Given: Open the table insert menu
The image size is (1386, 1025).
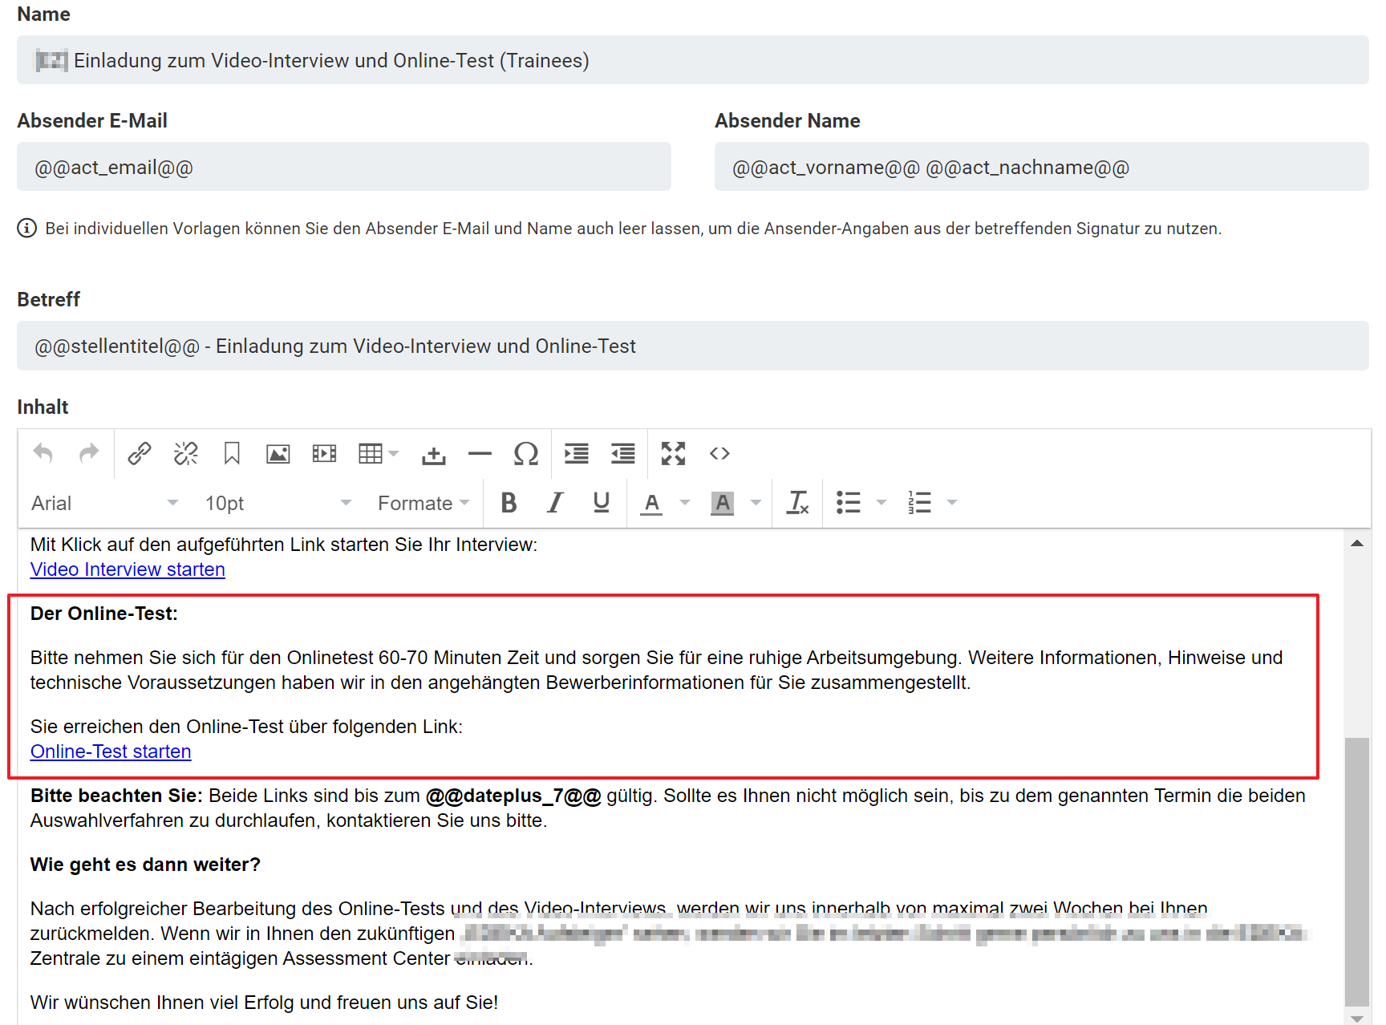Looking at the screenshot, I should [379, 454].
